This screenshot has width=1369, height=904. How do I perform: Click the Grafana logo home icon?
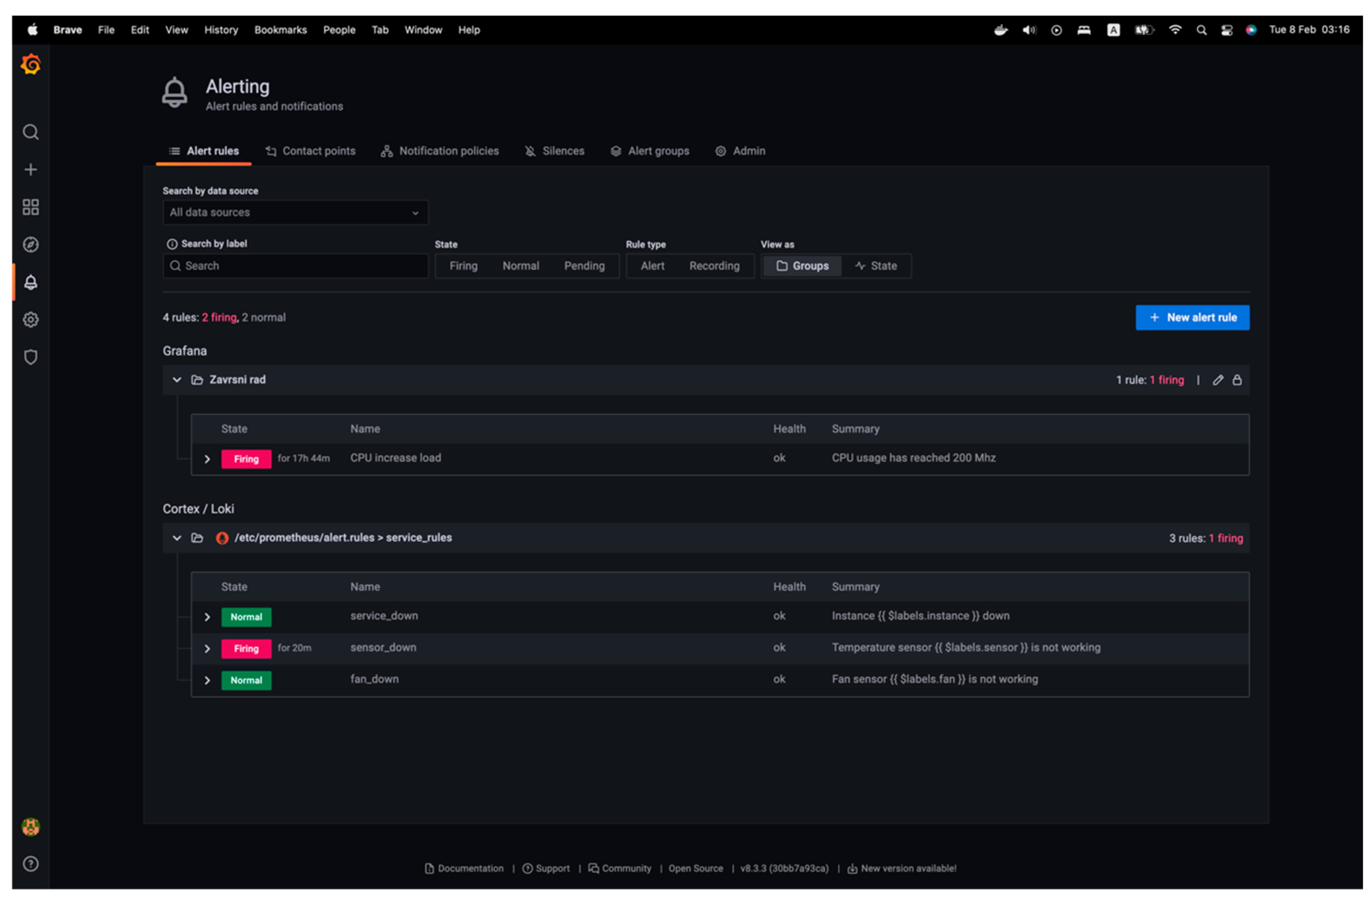coord(31,64)
